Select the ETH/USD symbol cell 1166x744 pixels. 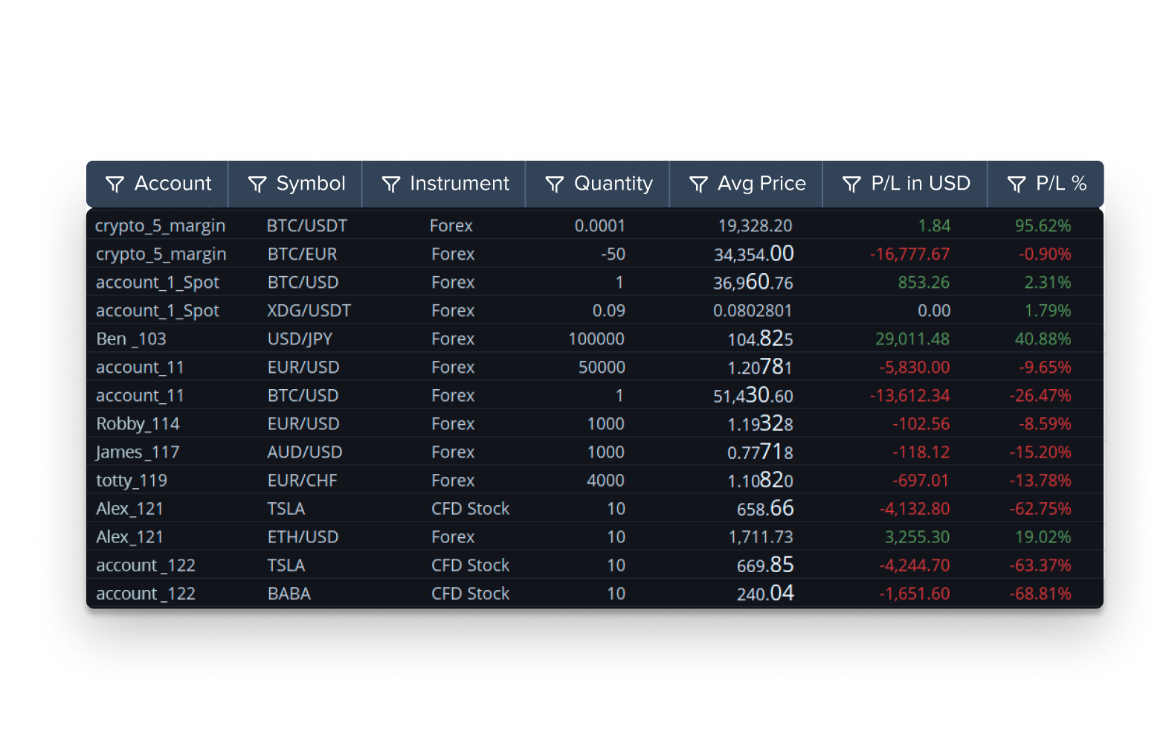coord(303,537)
